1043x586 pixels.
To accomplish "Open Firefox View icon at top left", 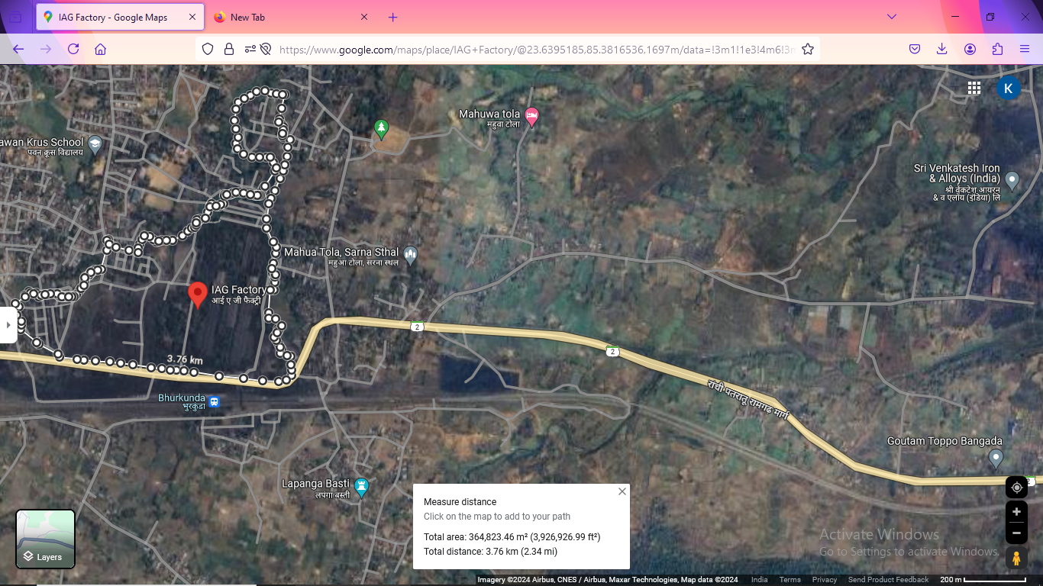I will point(15,17).
